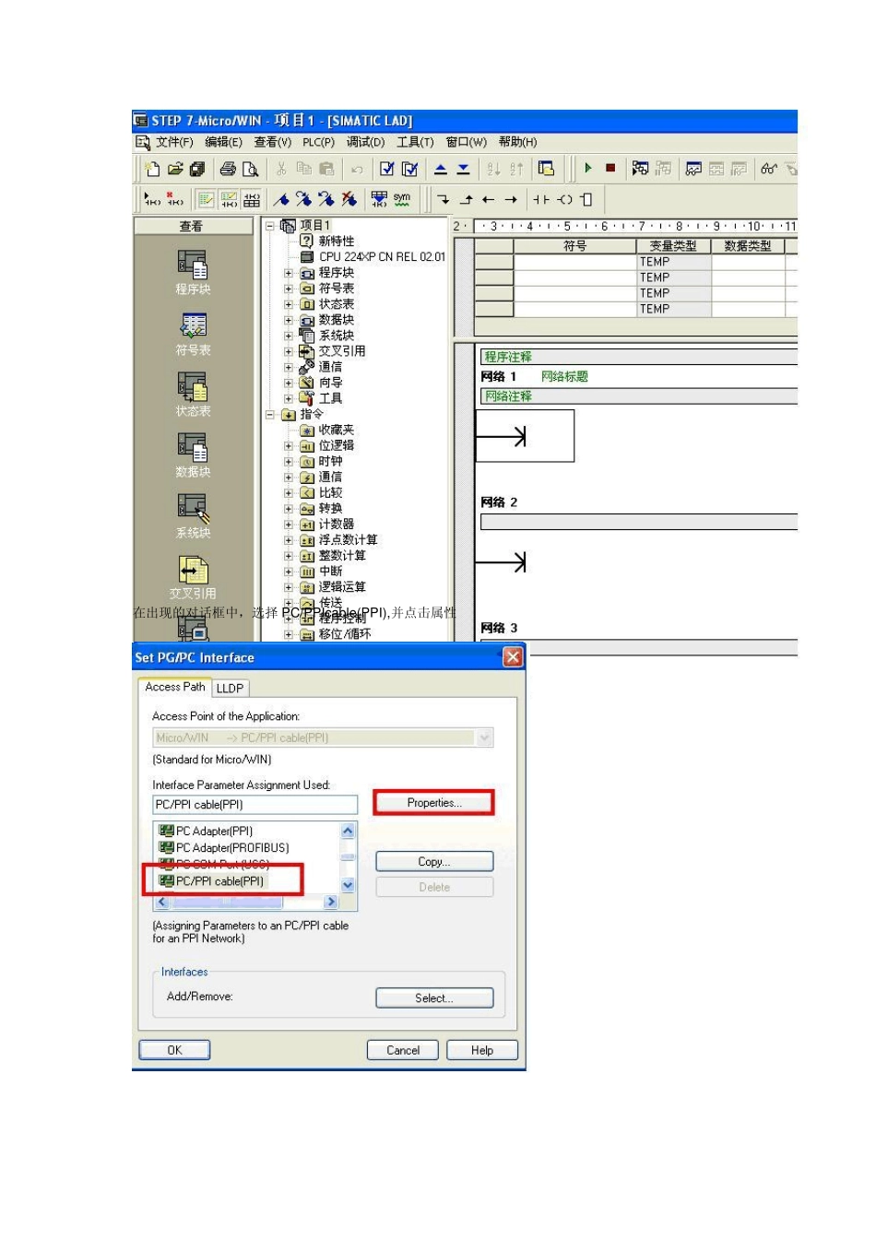Expand the 向导 tree node
Screen dimensions: 876x1239
289,383
